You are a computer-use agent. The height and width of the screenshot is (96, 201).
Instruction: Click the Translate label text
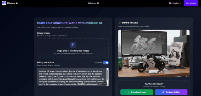(98, 63)
